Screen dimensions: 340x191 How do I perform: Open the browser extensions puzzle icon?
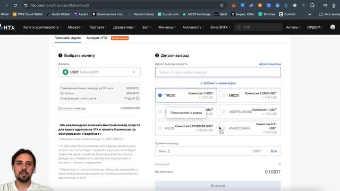(312, 5)
